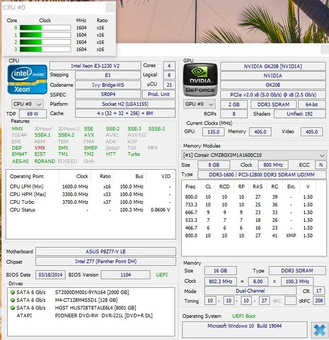This screenshot has height=340, width=329.
Task: Click the Codename Ivy Bridge-WS field
Action: coord(108,85)
